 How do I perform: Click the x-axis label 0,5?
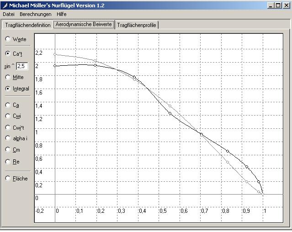(163, 211)
